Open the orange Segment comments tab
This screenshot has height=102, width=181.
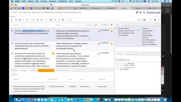(46, 71)
